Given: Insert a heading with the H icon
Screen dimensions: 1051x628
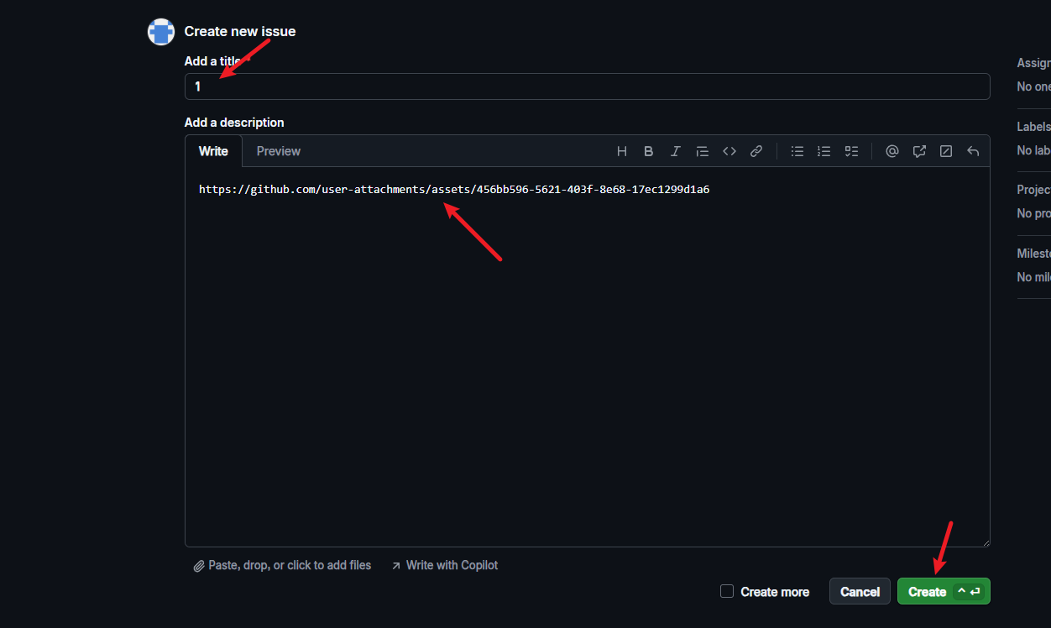Looking at the screenshot, I should point(622,151).
